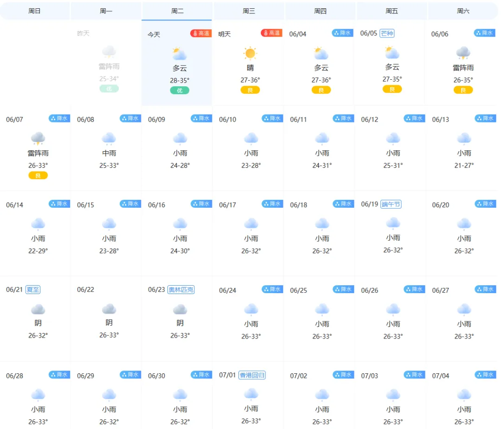The image size is (501, 429).
Task: Click the thunderstorm icon for 昨天
Action: (109, 52)
